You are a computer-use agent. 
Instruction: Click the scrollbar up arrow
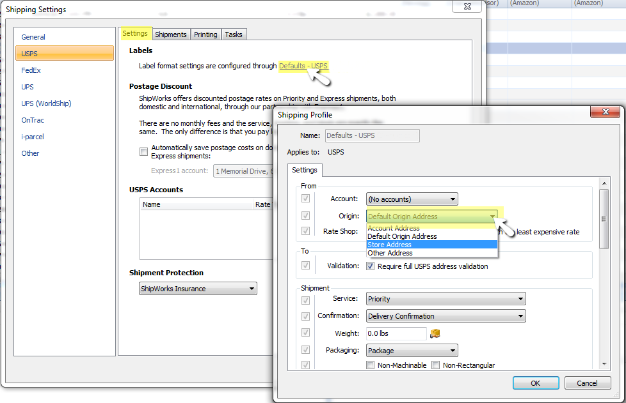point(604,183)
